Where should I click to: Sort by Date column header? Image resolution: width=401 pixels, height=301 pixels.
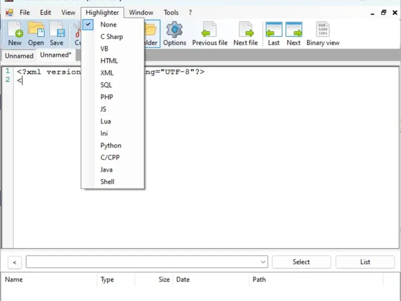211,279
